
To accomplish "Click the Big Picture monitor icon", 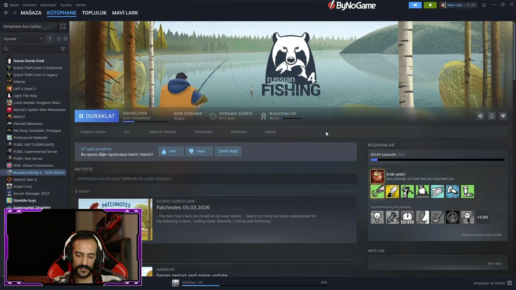I will pyautogui.click(x=484, y=5).
